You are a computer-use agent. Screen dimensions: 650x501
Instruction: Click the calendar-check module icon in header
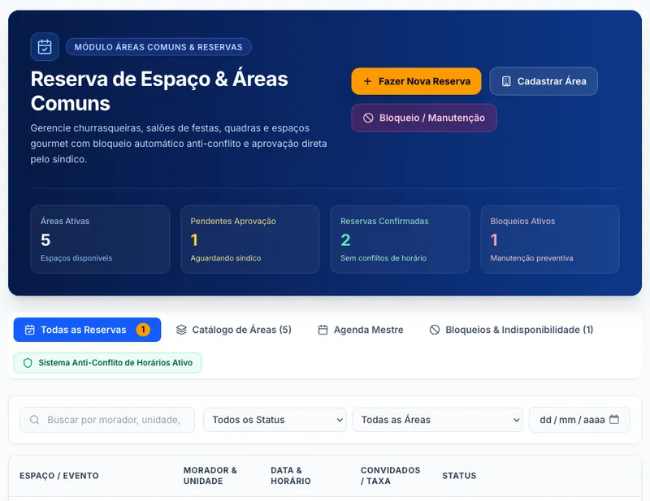45,47
